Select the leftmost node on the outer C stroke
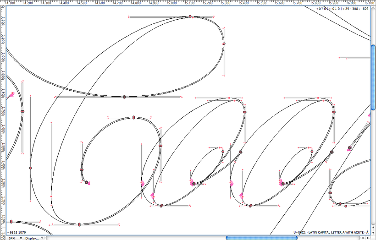 [30, 168]
